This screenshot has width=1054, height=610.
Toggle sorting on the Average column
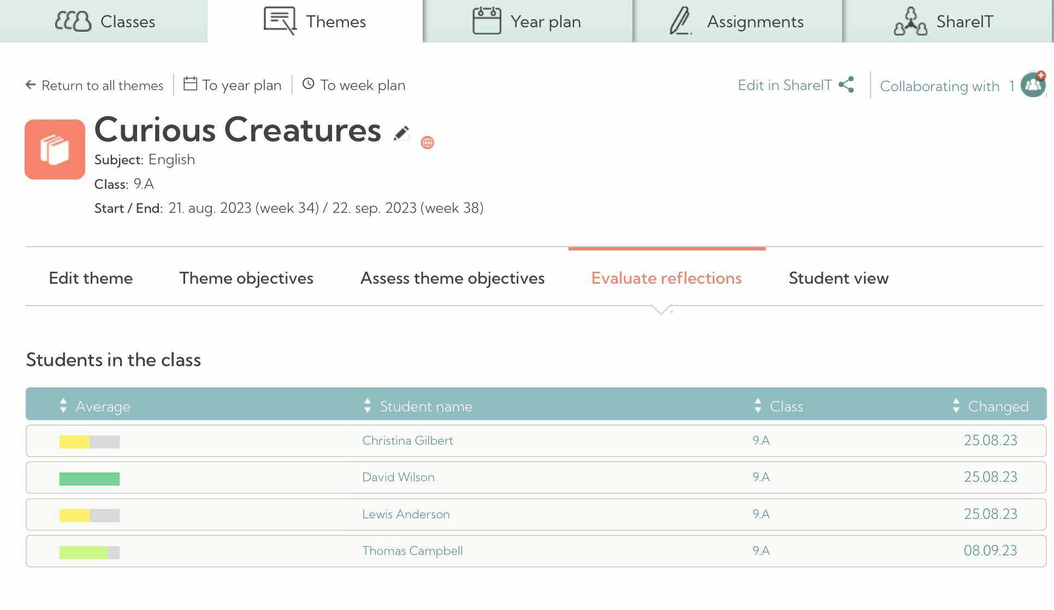[63, 406]
